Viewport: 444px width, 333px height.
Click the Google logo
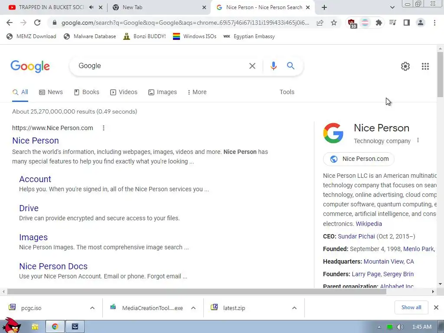coord(30,66)
